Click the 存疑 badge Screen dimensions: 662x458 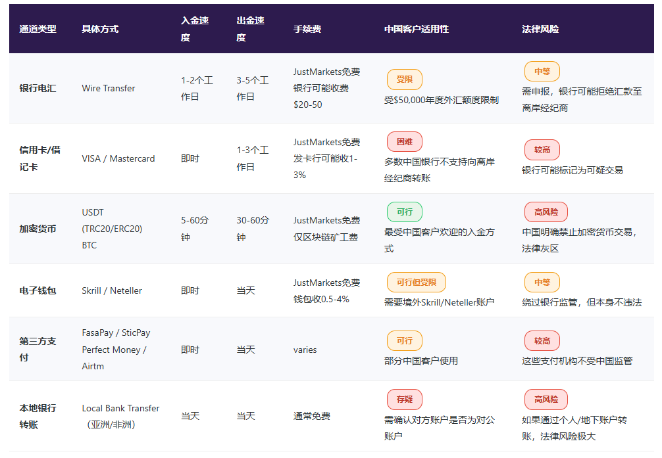(x=405, y=400)
